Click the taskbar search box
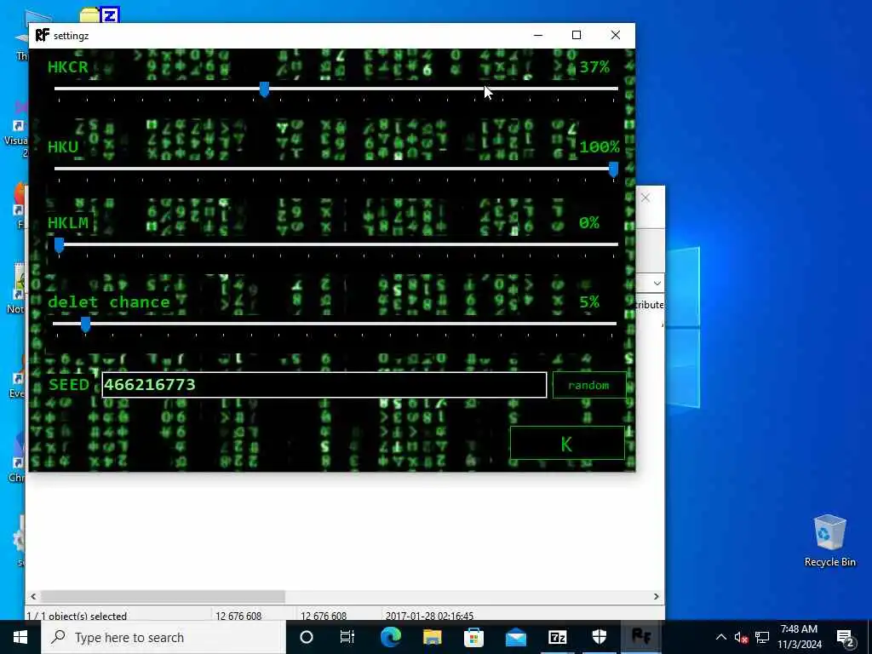The height and width of the screenshot is (654, 872). tap(163, 637)
